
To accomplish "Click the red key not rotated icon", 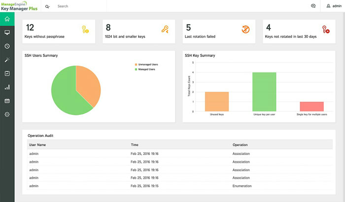I will click(325, 30).
